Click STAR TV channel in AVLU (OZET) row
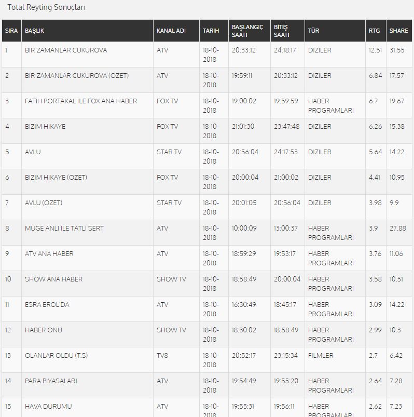 (x=169, y=203)
